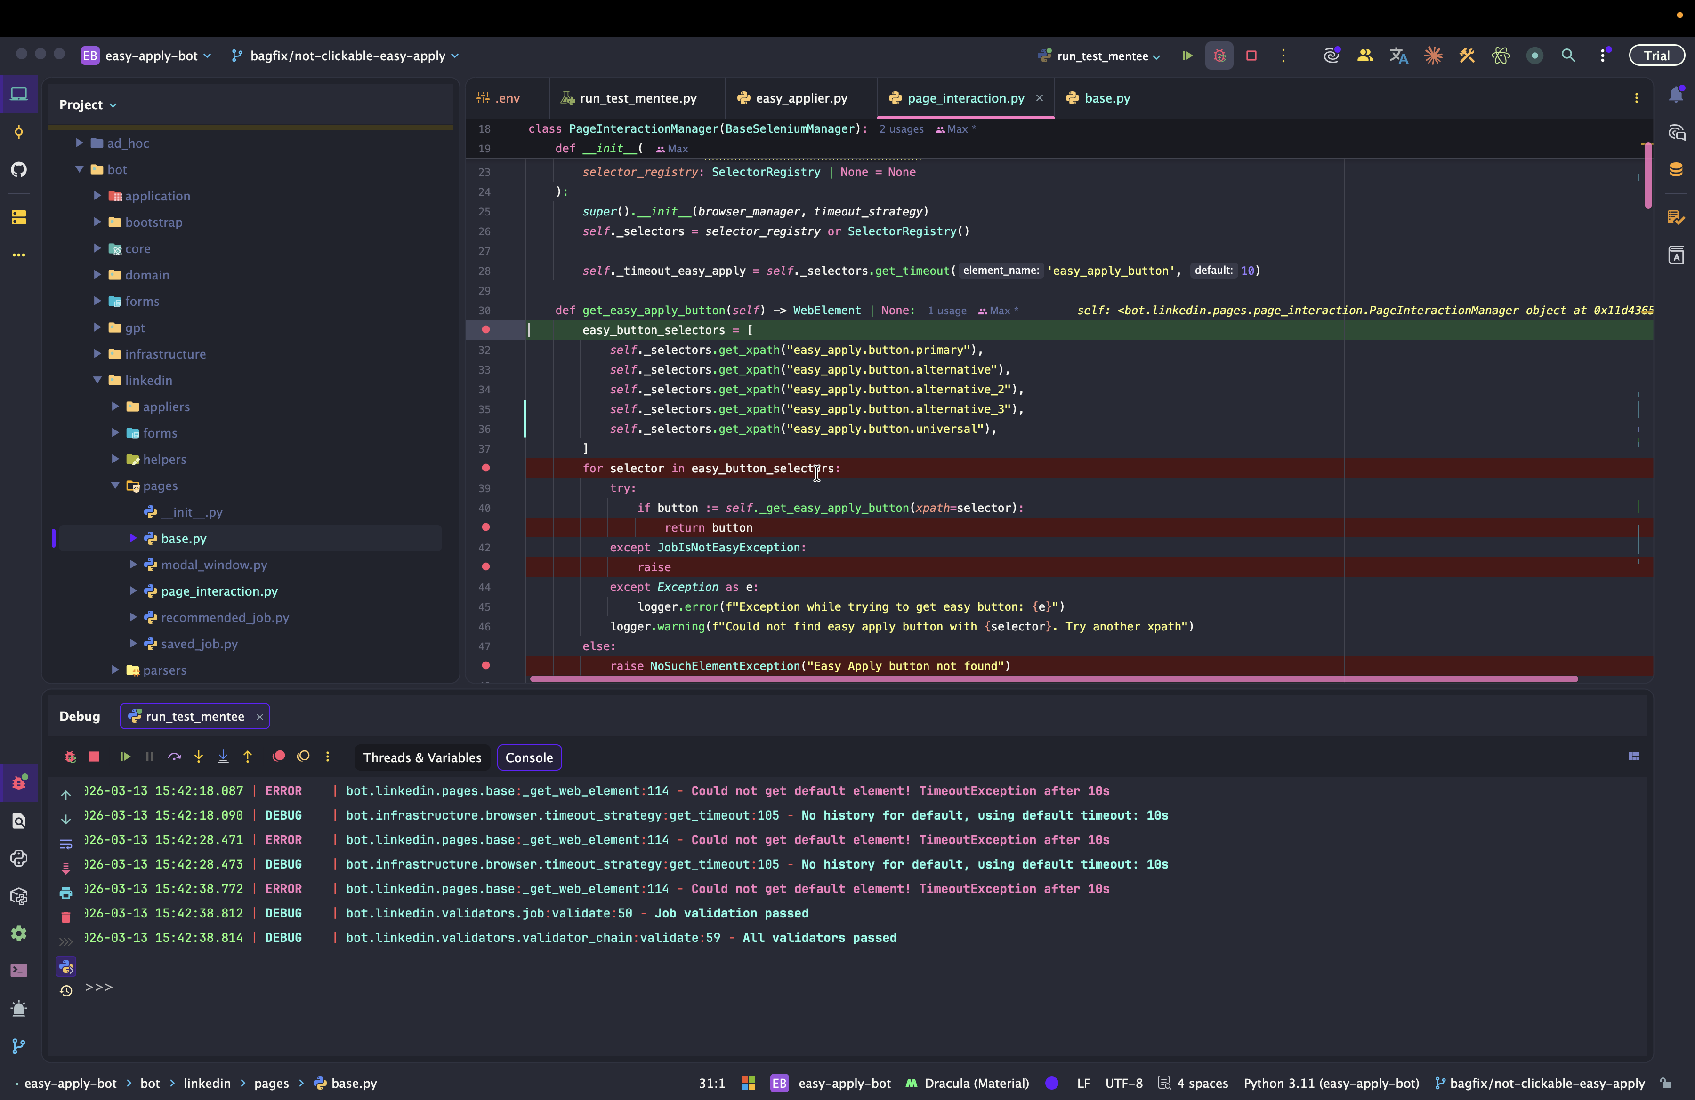Remove breakpoint on the return button line

pyautogui.click(x=486, y=527)
